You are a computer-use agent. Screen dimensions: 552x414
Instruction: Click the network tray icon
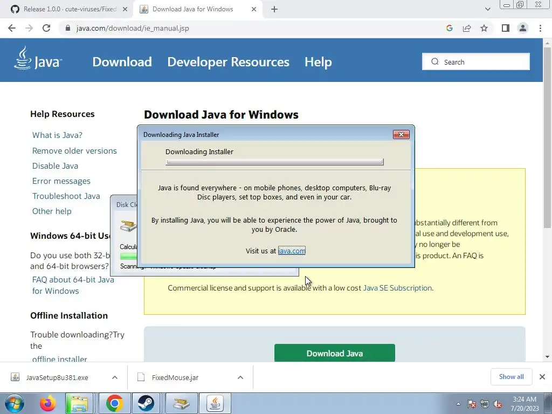click(x=485, y=404)
